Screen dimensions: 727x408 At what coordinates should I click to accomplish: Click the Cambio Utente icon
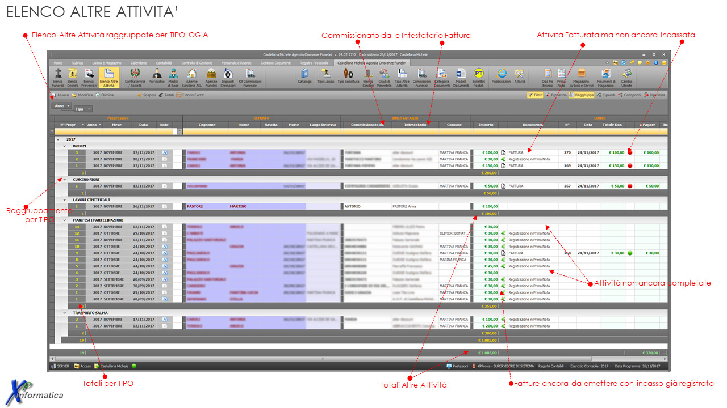(626, 78)
